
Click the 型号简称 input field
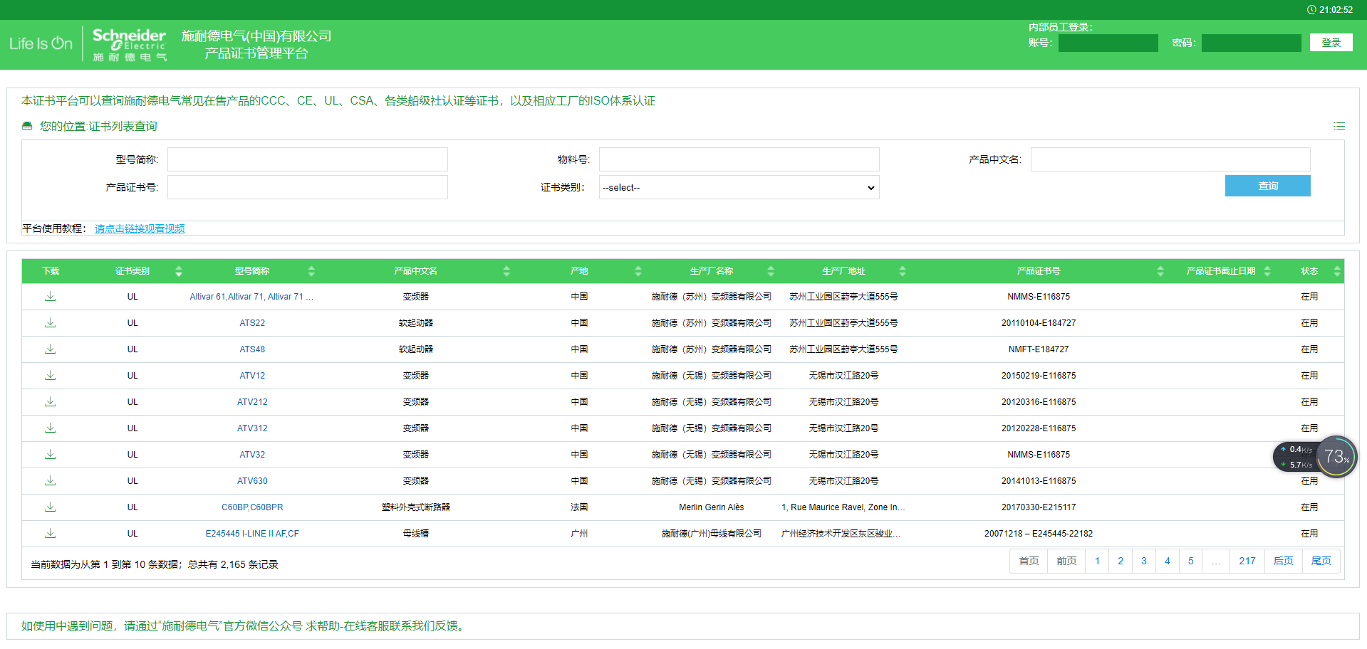pyautogui.click(x=307, y=159)
